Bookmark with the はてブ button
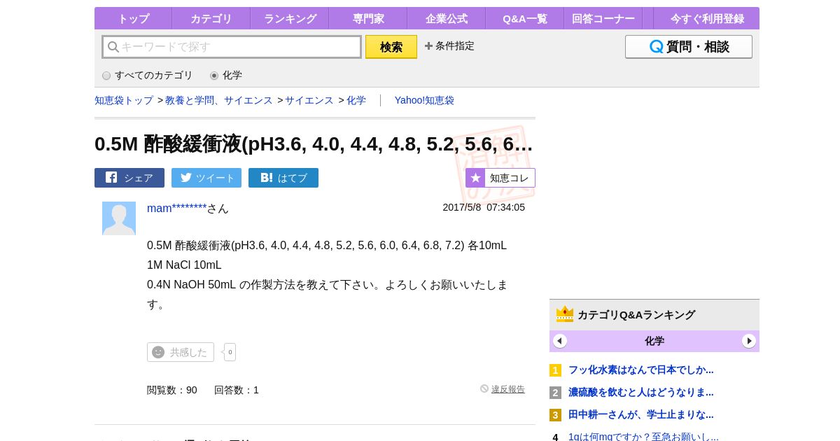The width and height of the screenshot is (840, 441). click(283, 178)
